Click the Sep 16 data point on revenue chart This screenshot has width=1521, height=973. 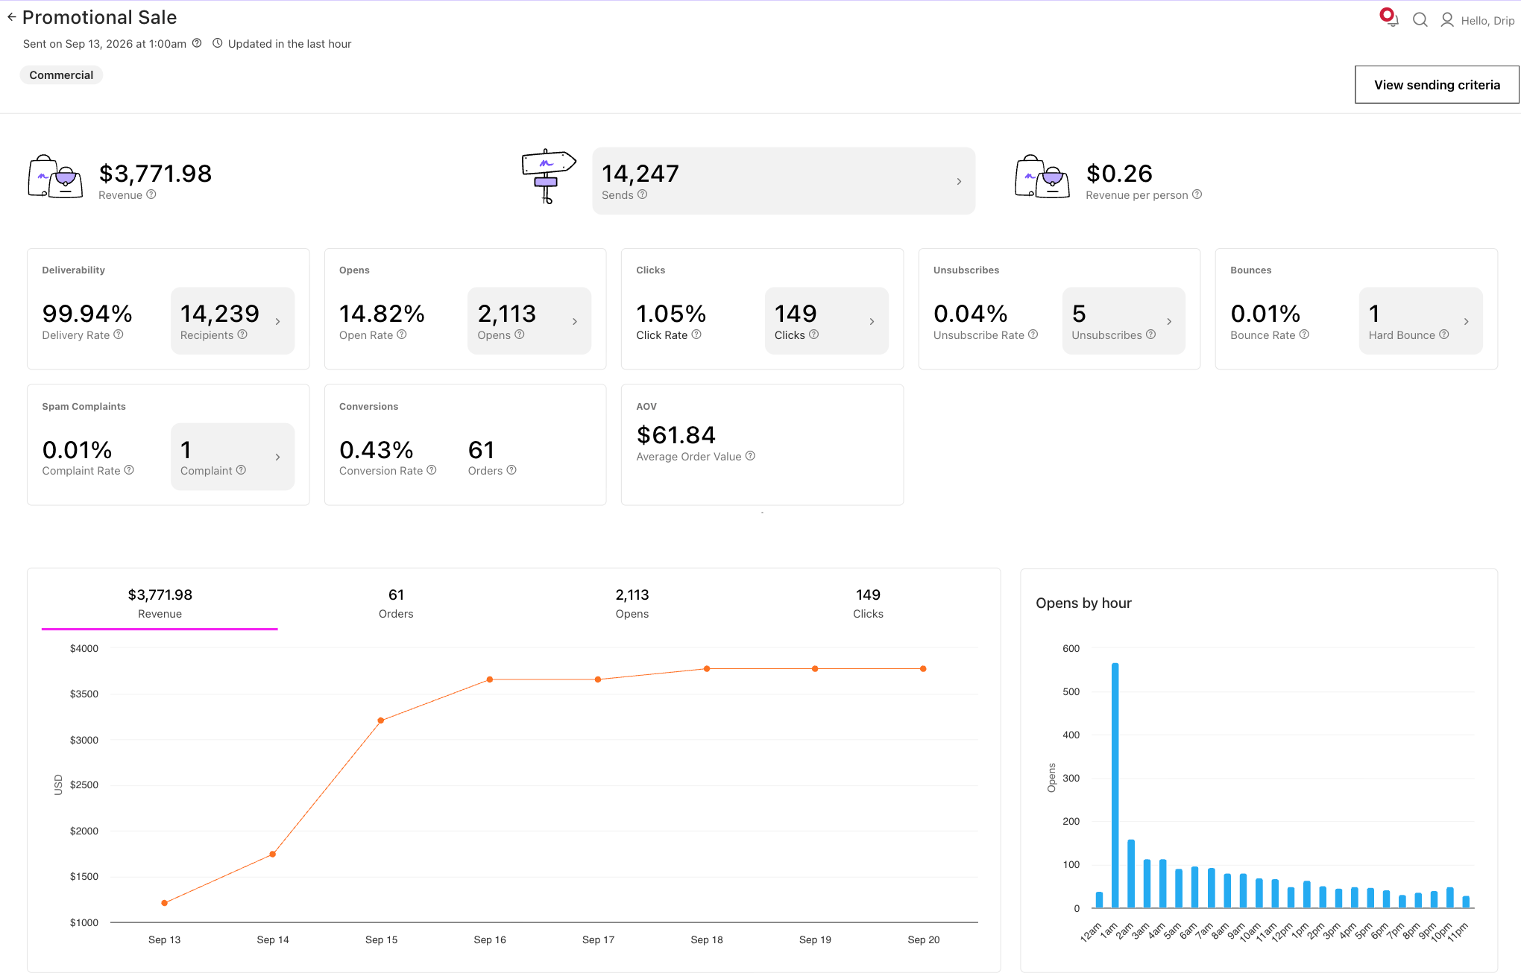[490, 679]
